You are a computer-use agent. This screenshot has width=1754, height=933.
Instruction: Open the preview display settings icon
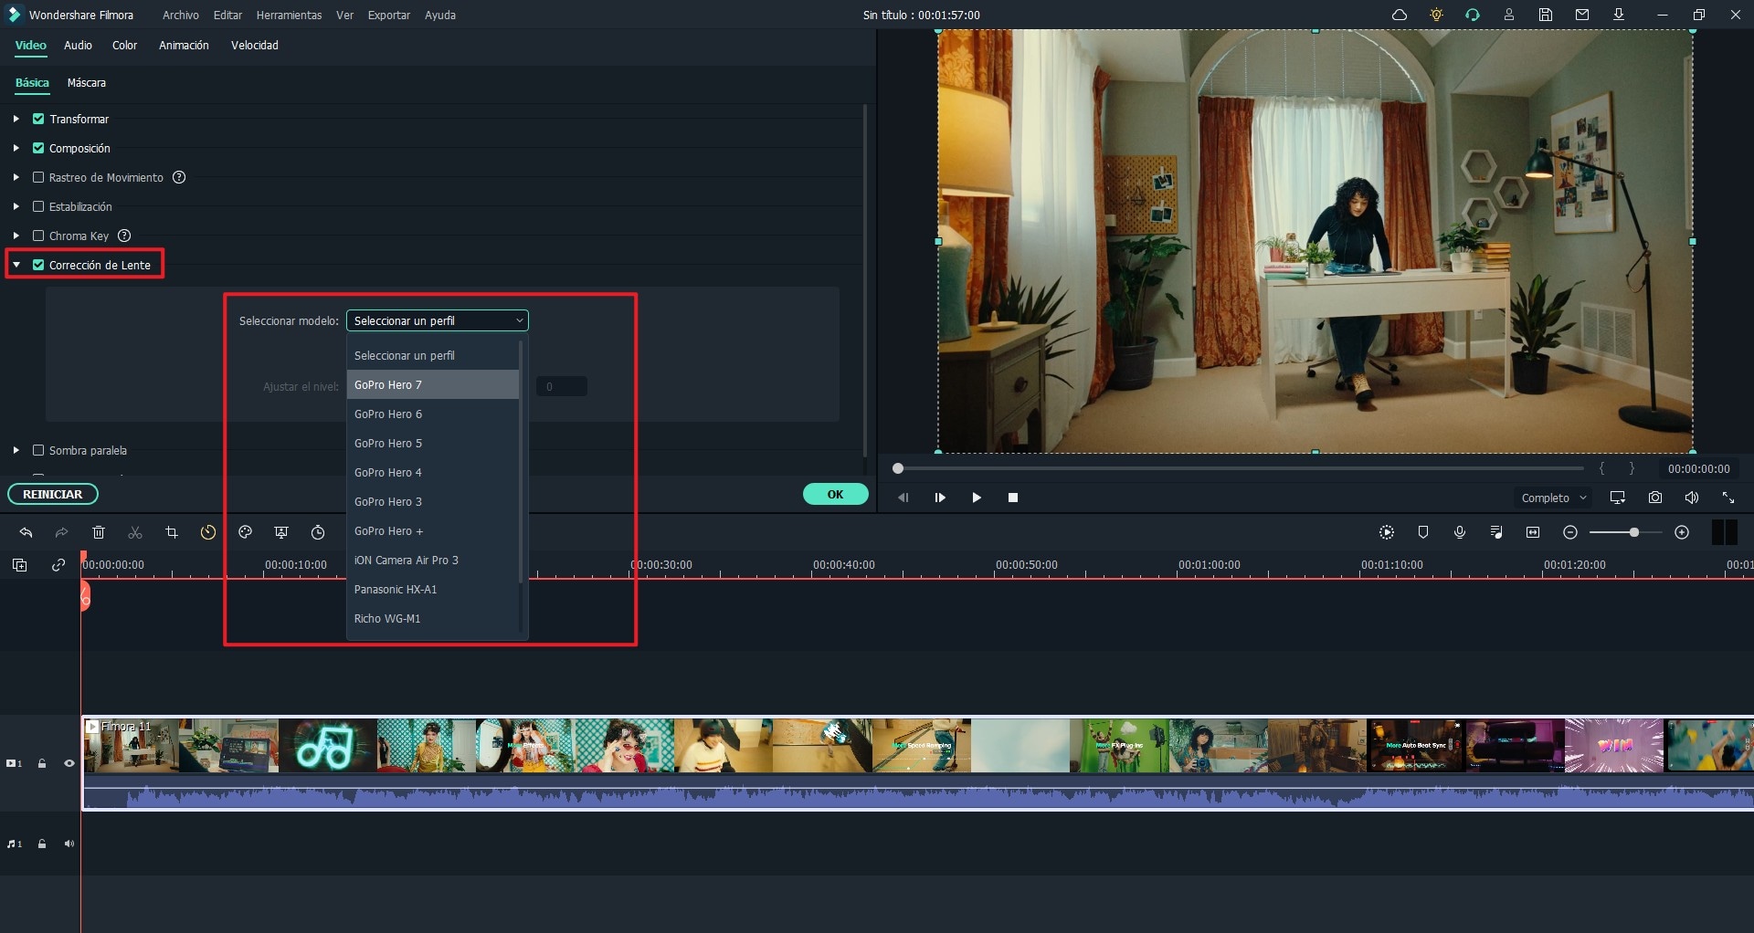click(x=1618, y=498)
